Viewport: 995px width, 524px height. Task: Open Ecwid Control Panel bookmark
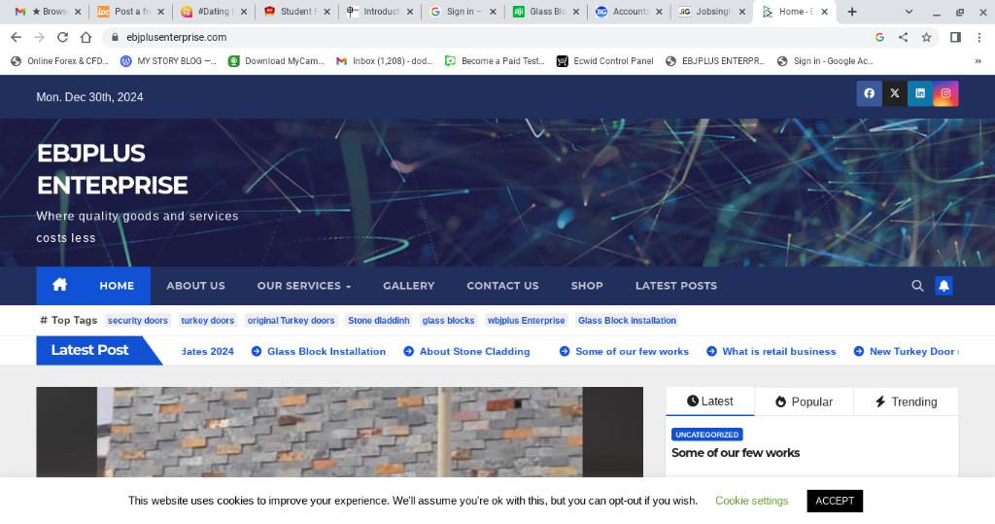[605, 61]
